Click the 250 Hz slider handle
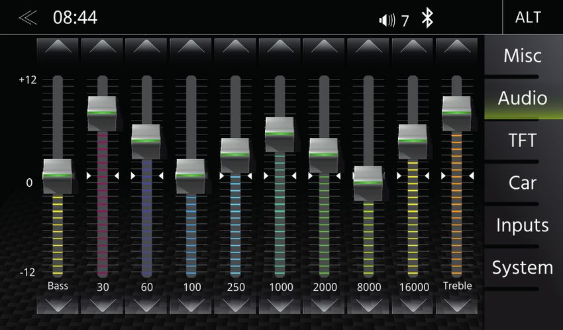The image size is (563, 330). (235, 156)
